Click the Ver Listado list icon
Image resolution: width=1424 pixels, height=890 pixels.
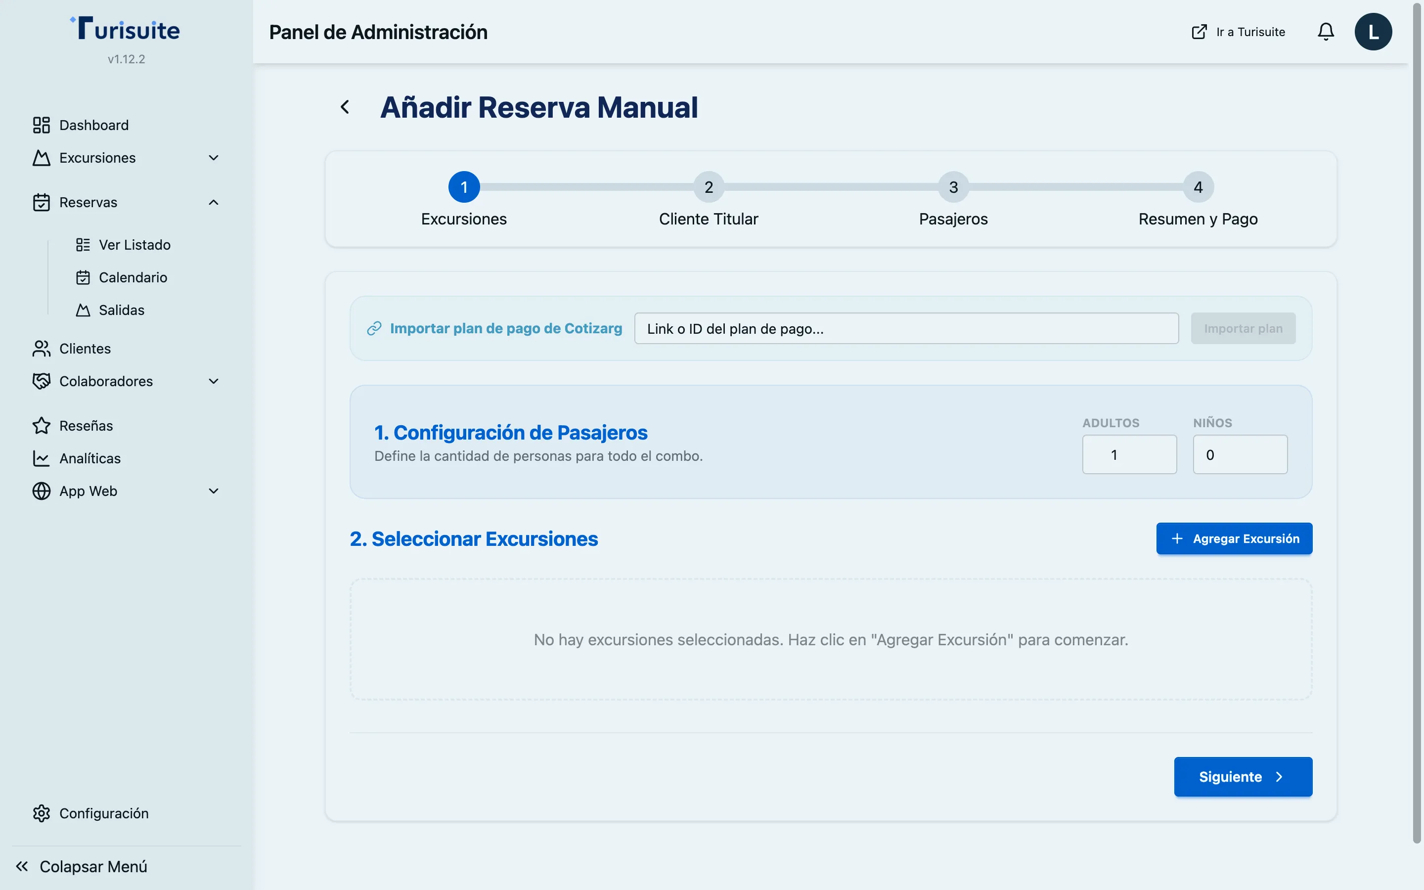pos(83,245)
